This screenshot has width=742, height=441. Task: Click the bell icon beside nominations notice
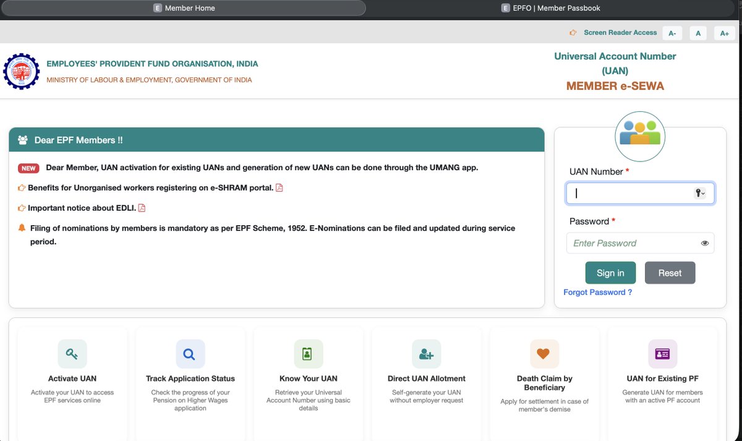(x=22, y=228)
